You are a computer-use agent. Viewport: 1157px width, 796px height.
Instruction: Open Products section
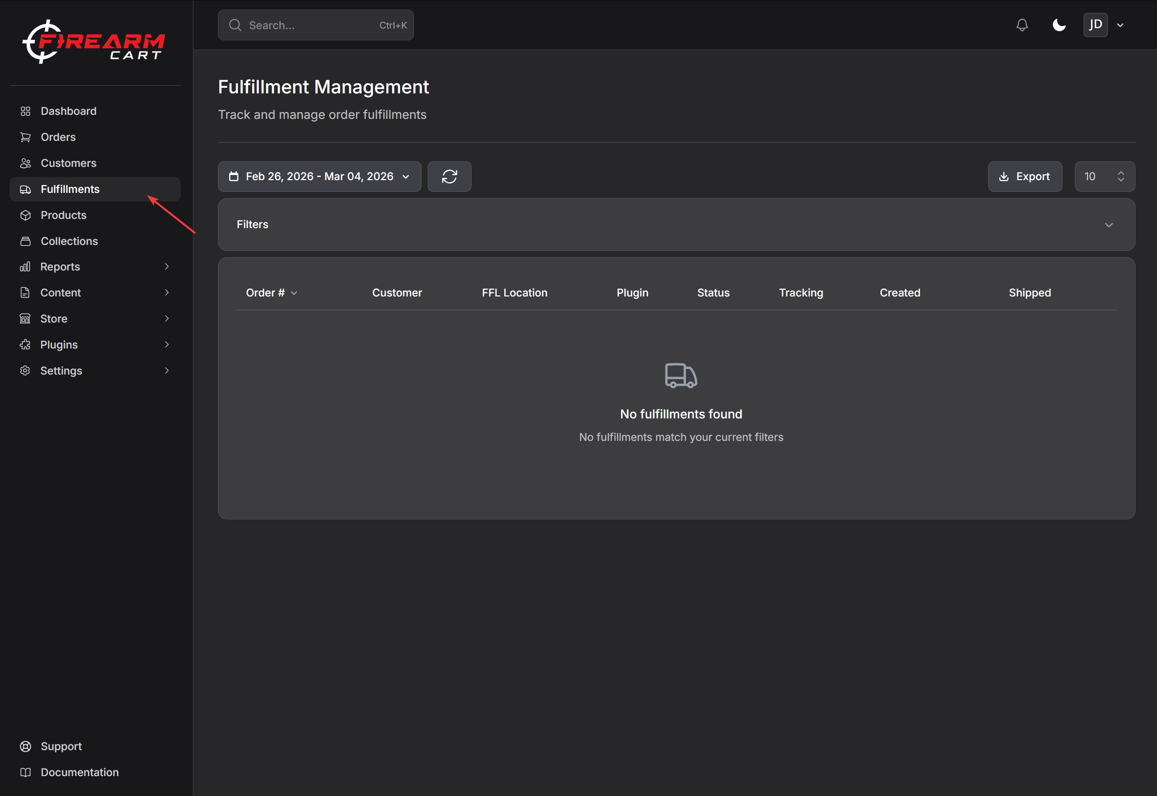[95, 215]
